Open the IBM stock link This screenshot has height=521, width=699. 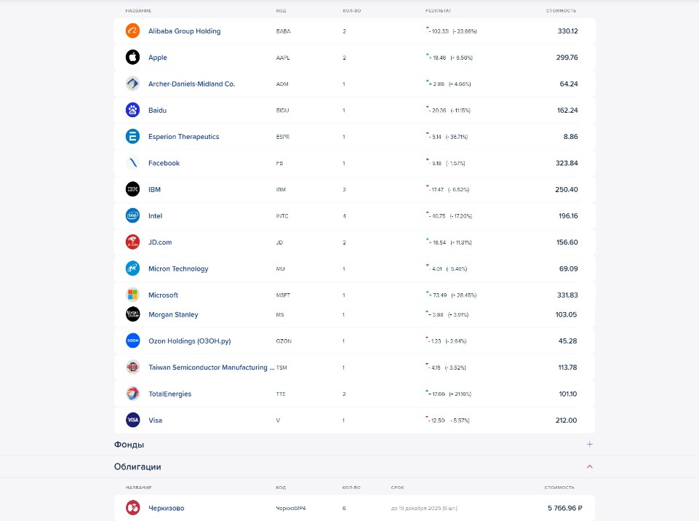(x=154, y=190)
